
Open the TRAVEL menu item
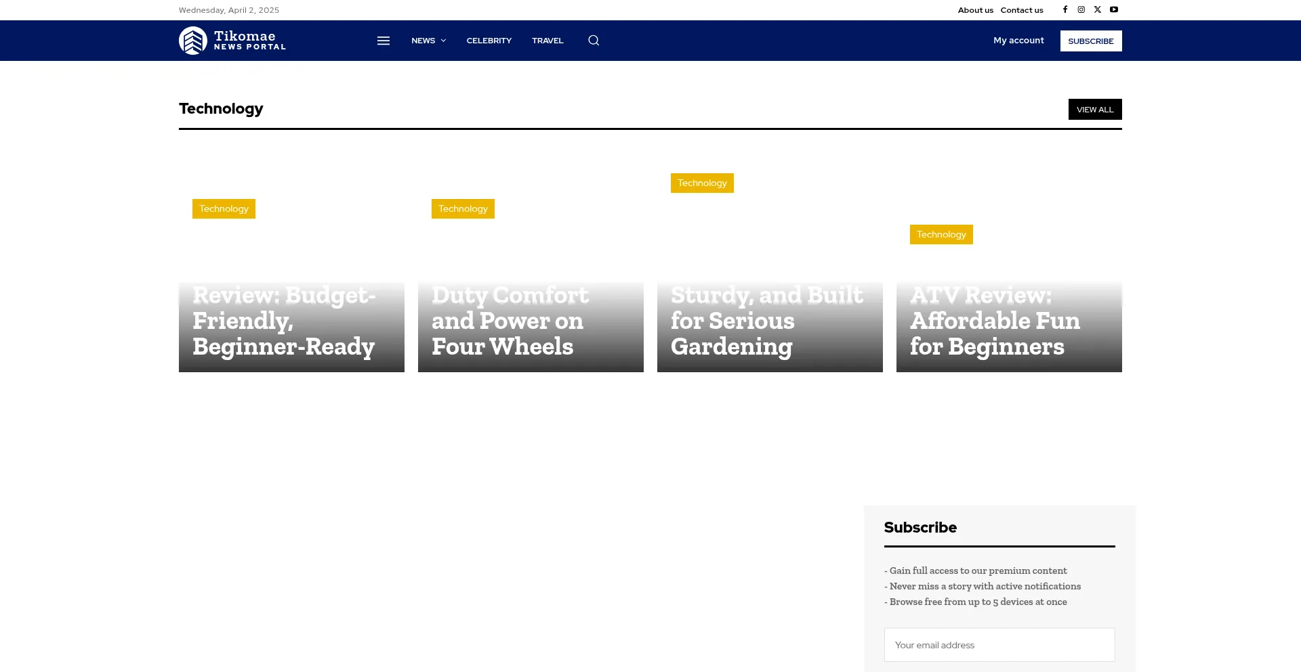548,41
